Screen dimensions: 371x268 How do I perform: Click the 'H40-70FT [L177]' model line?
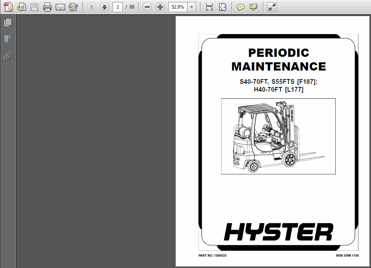point(278,90)
